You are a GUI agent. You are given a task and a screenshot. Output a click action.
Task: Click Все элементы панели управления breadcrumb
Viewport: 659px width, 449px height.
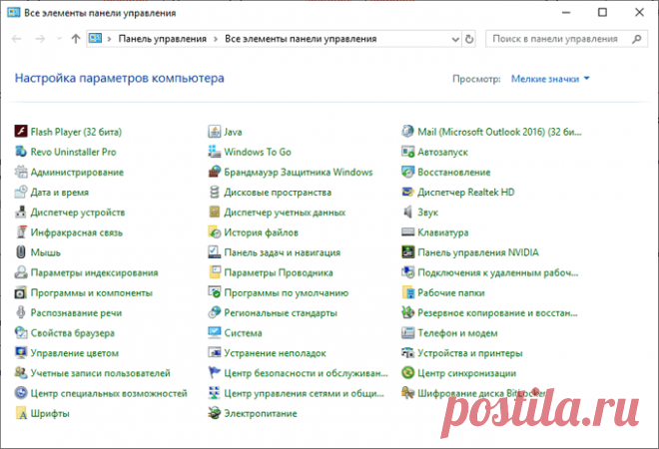[x=301, y=39]
